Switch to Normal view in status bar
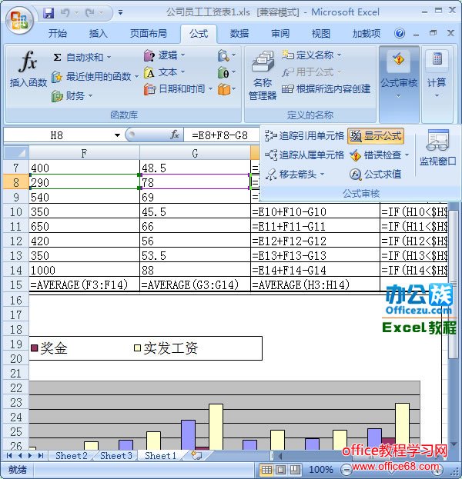This screenshot has width=462, height=479. (266, 469)
